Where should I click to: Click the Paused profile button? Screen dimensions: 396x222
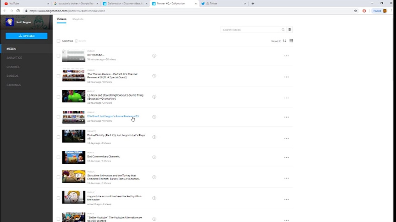tap(380, 11)
